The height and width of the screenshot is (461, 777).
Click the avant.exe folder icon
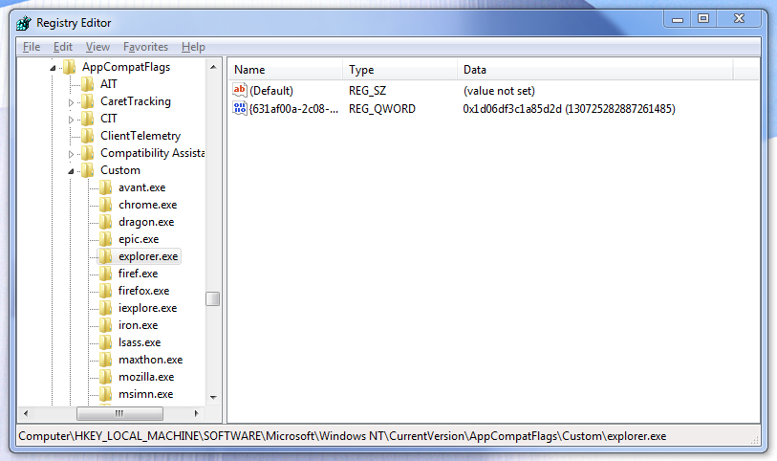coord(105,187)
